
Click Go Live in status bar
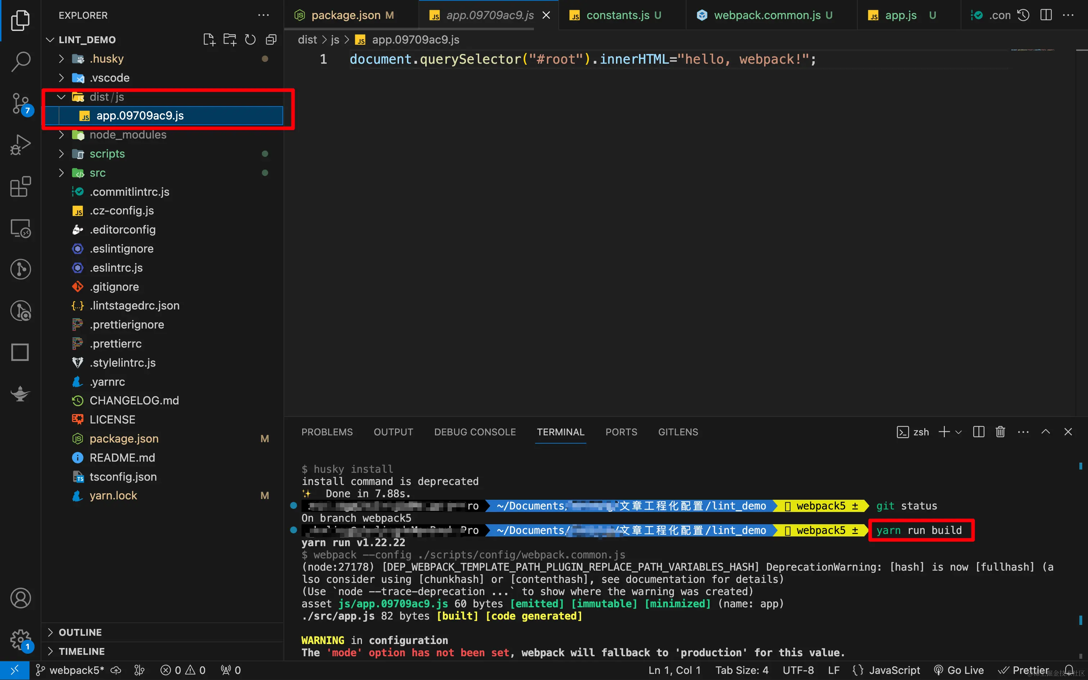click(x=958, y=670)
